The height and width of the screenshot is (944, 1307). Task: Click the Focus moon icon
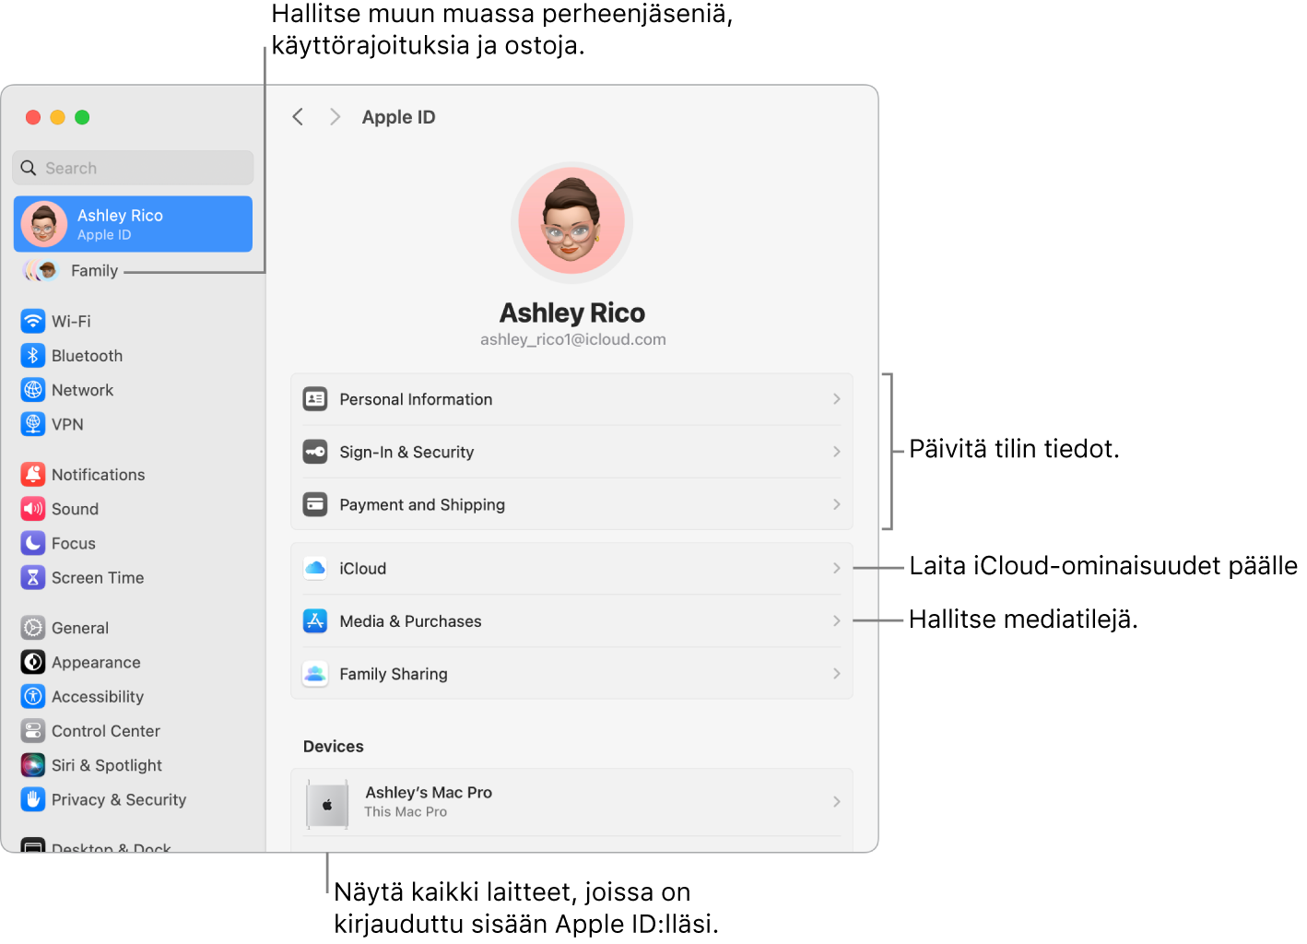click(x=33, y=543)
